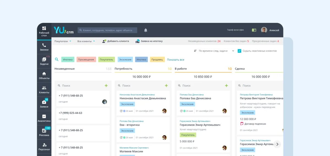Open the Аналитика section
The height and width of the screenshot is (156, 330).
tap(44, 118)
